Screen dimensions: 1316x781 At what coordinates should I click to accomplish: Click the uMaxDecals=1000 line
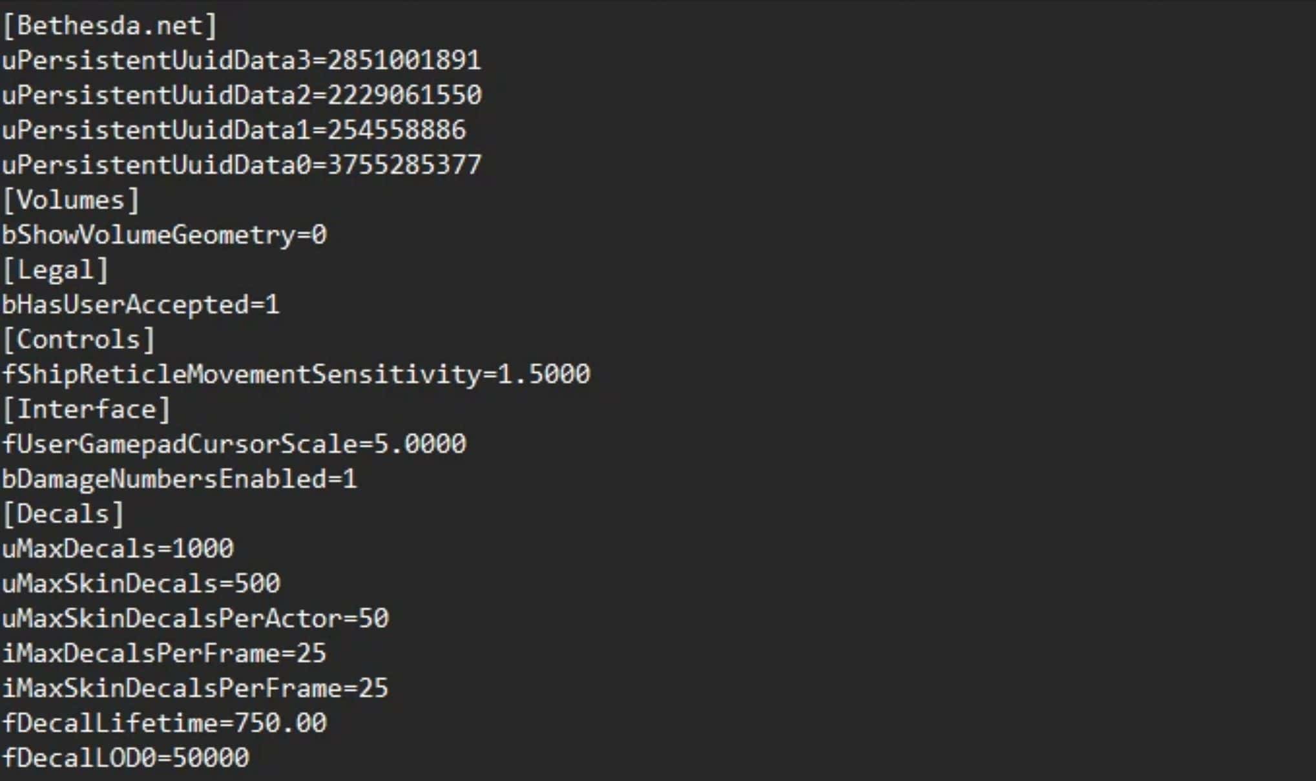118,549
